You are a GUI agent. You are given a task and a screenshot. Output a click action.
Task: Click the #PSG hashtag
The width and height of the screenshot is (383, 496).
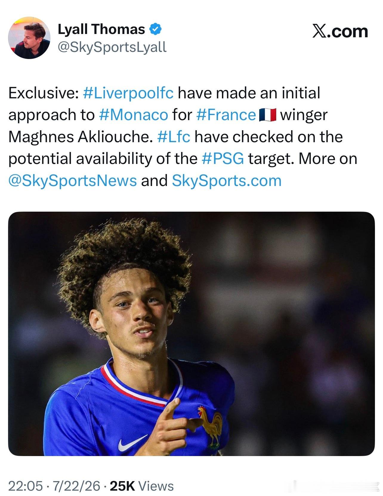point(223,159)
